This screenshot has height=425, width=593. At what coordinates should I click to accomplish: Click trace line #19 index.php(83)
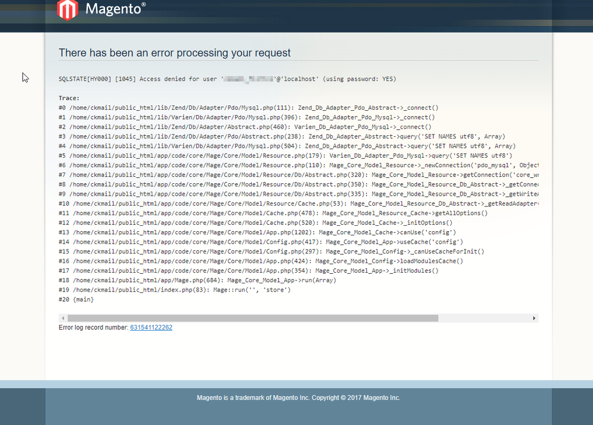coord(175,290)
